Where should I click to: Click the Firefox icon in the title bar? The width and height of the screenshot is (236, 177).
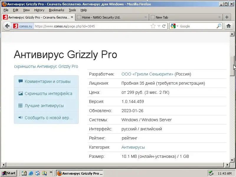tap(4, 4)
